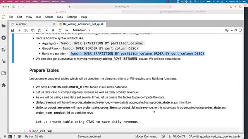Viewport: 248px width, 139px height.
Task: Open the File Browser sidebar panel
Action: point(3,26)
